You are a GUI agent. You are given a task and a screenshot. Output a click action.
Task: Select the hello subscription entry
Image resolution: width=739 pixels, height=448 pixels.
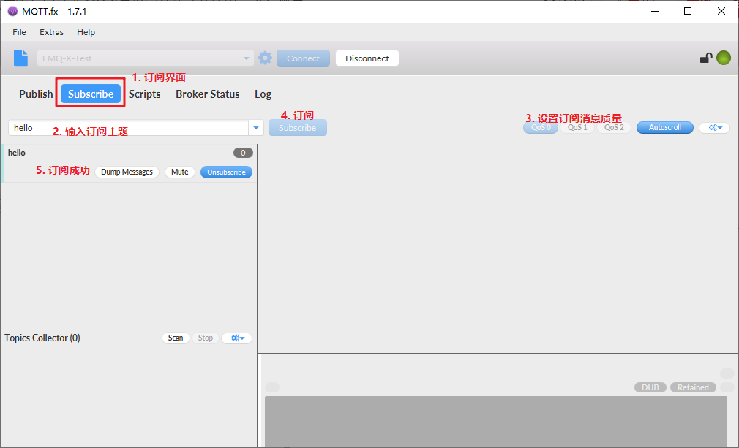129,163
